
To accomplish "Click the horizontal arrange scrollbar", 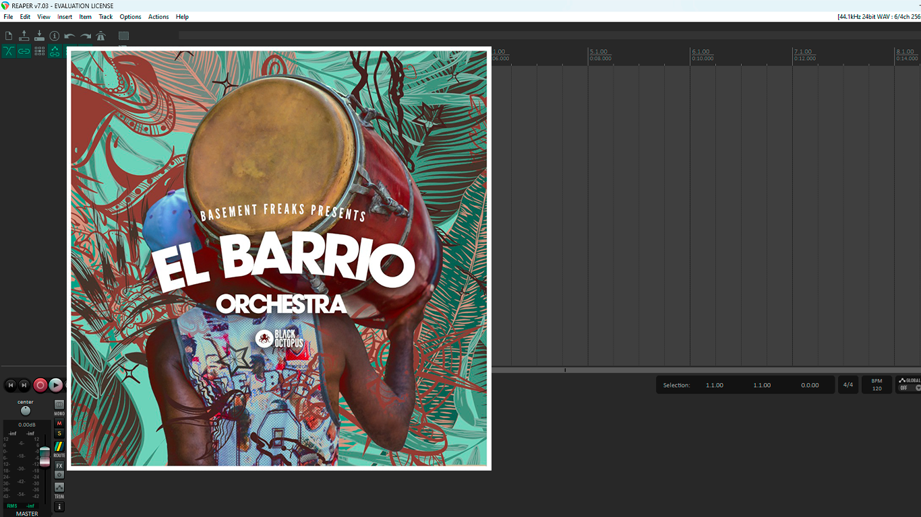I will 706,370.
